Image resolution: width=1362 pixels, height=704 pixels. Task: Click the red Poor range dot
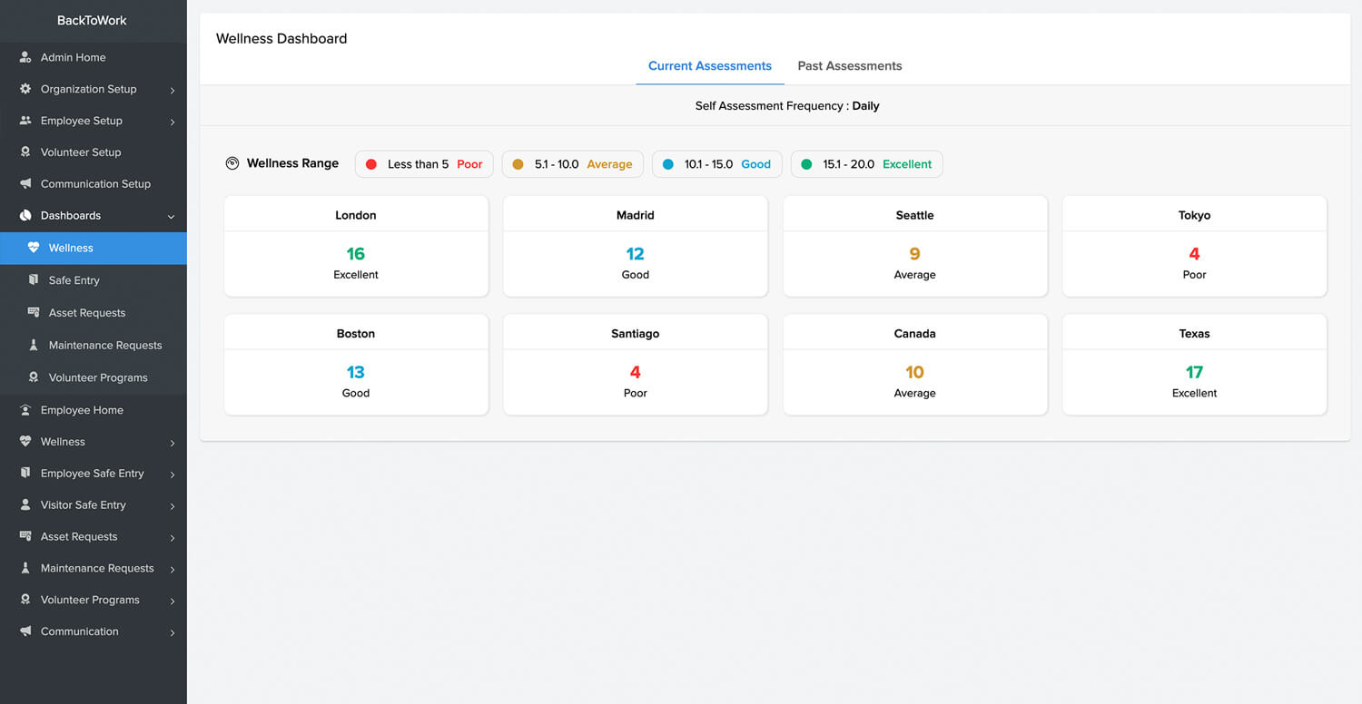click(x=370, y=164)
